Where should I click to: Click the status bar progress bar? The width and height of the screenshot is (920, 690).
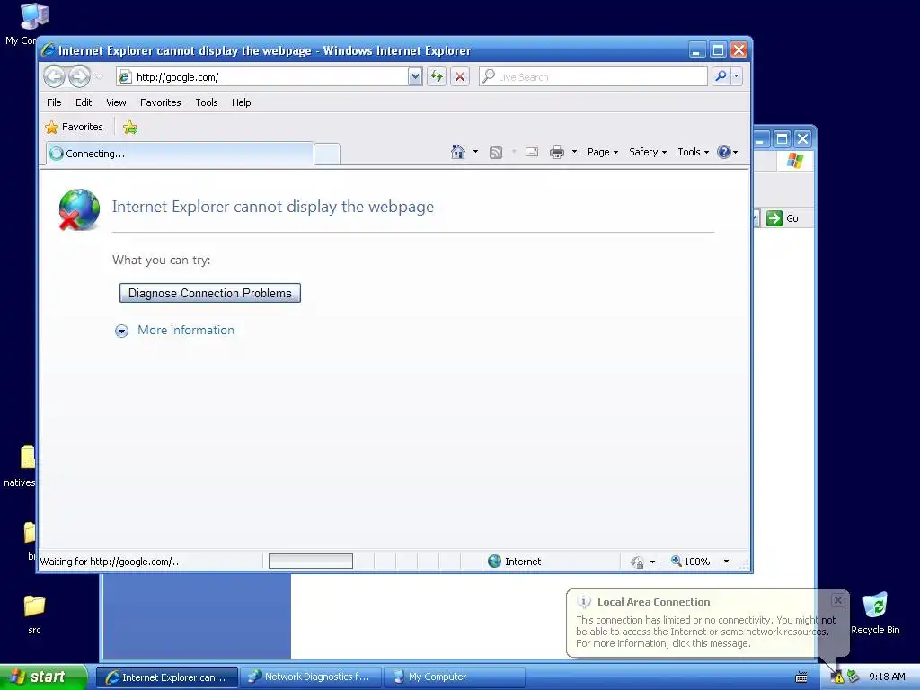click(x=310, y=562)
